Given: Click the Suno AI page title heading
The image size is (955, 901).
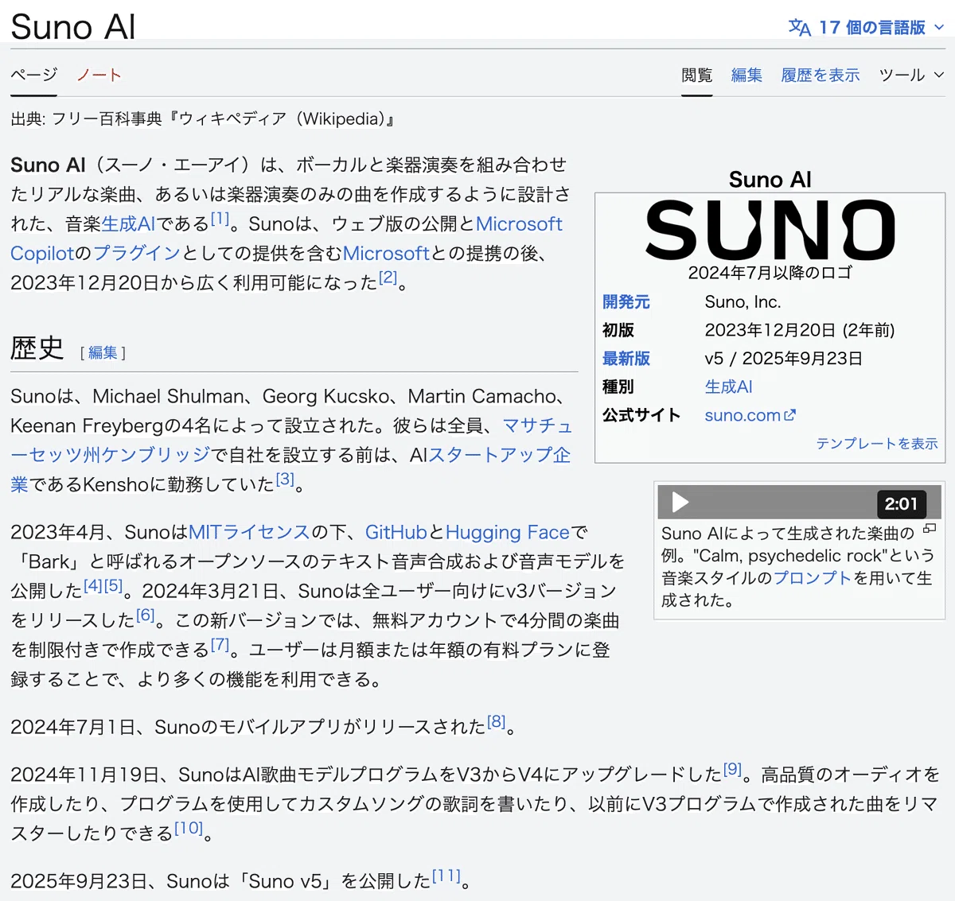Looking at the screenshot, I should 72,26.
